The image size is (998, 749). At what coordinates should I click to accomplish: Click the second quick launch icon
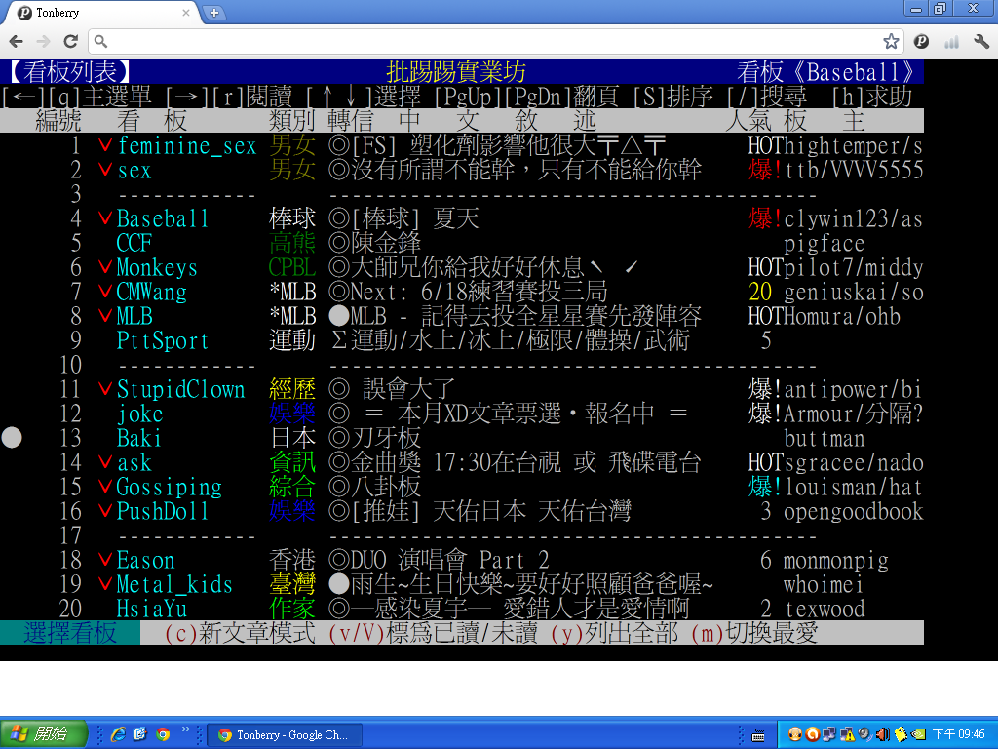click(140, 734)
